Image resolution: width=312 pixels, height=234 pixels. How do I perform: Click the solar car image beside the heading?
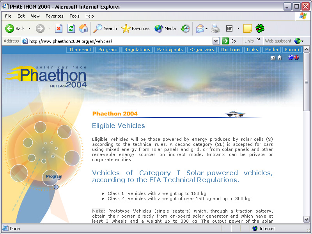click(235, 114)
